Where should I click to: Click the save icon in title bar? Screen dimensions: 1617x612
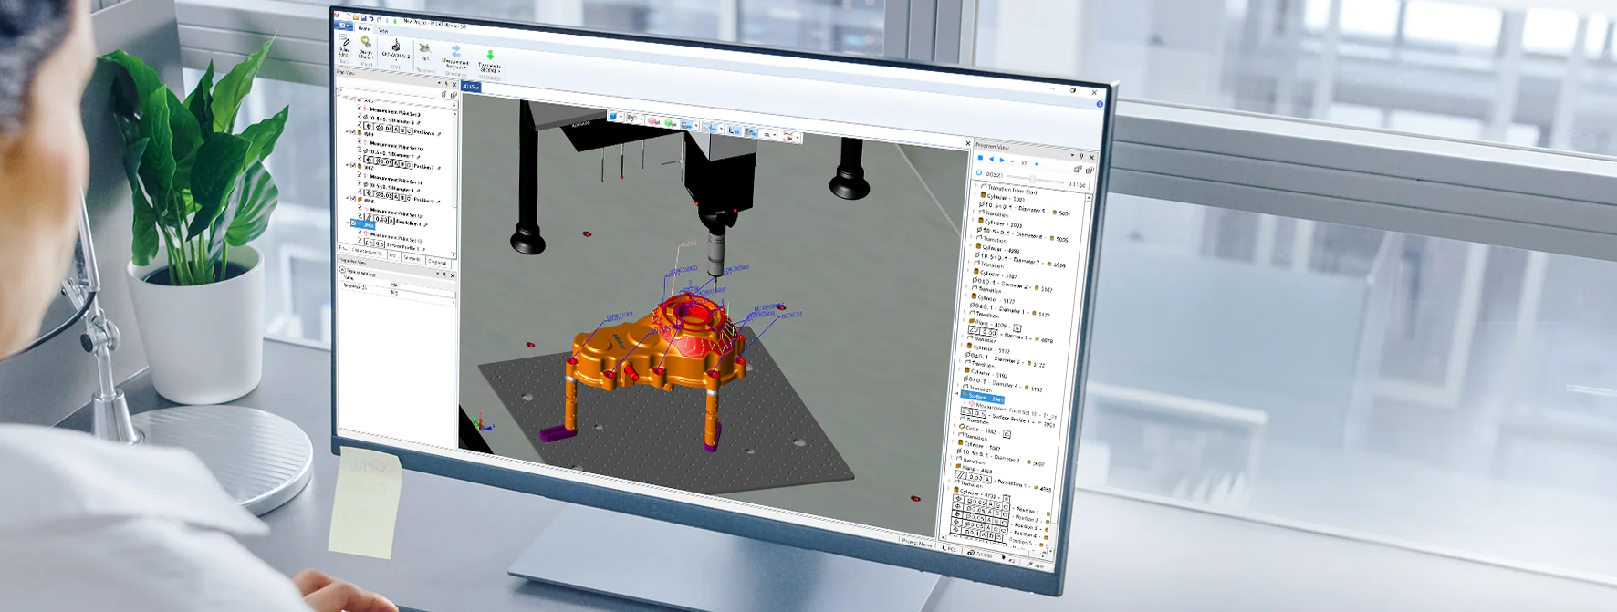tap(363, 17)
